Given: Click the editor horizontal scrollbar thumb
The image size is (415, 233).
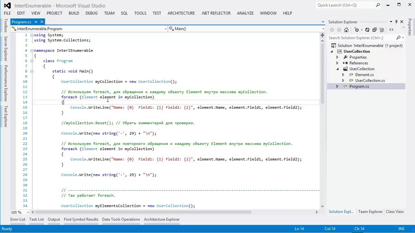Looking at the screenshot, I should pos(143,212).
